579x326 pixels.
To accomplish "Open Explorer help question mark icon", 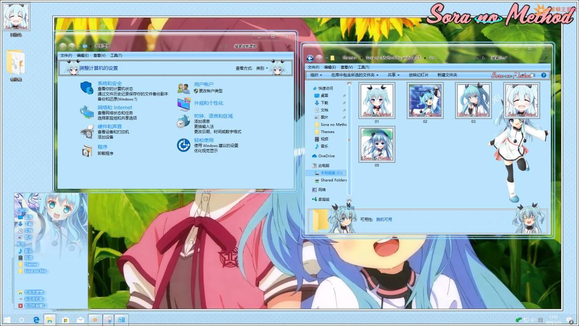I will [544, 75].
